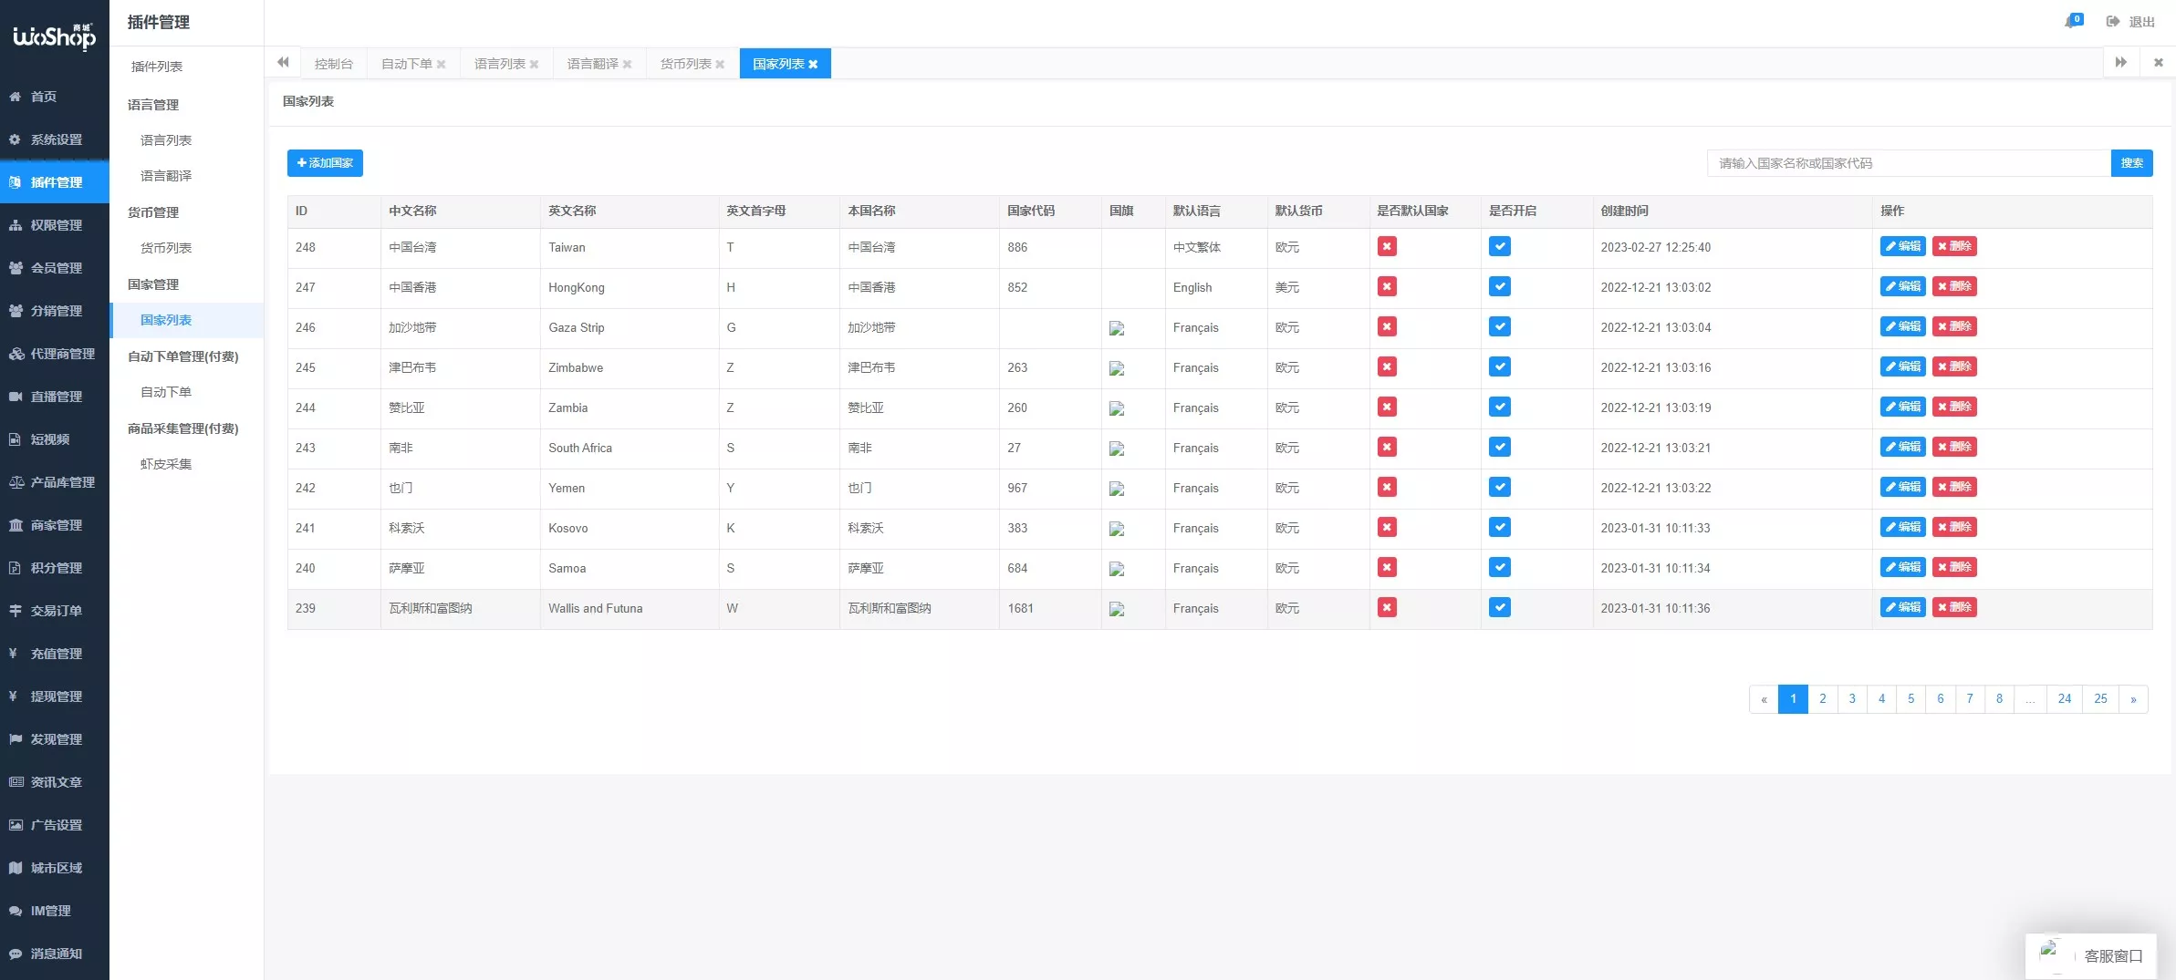
Task: Expand 产品库管理 menu in sidebar
Action: pos(62,482)
